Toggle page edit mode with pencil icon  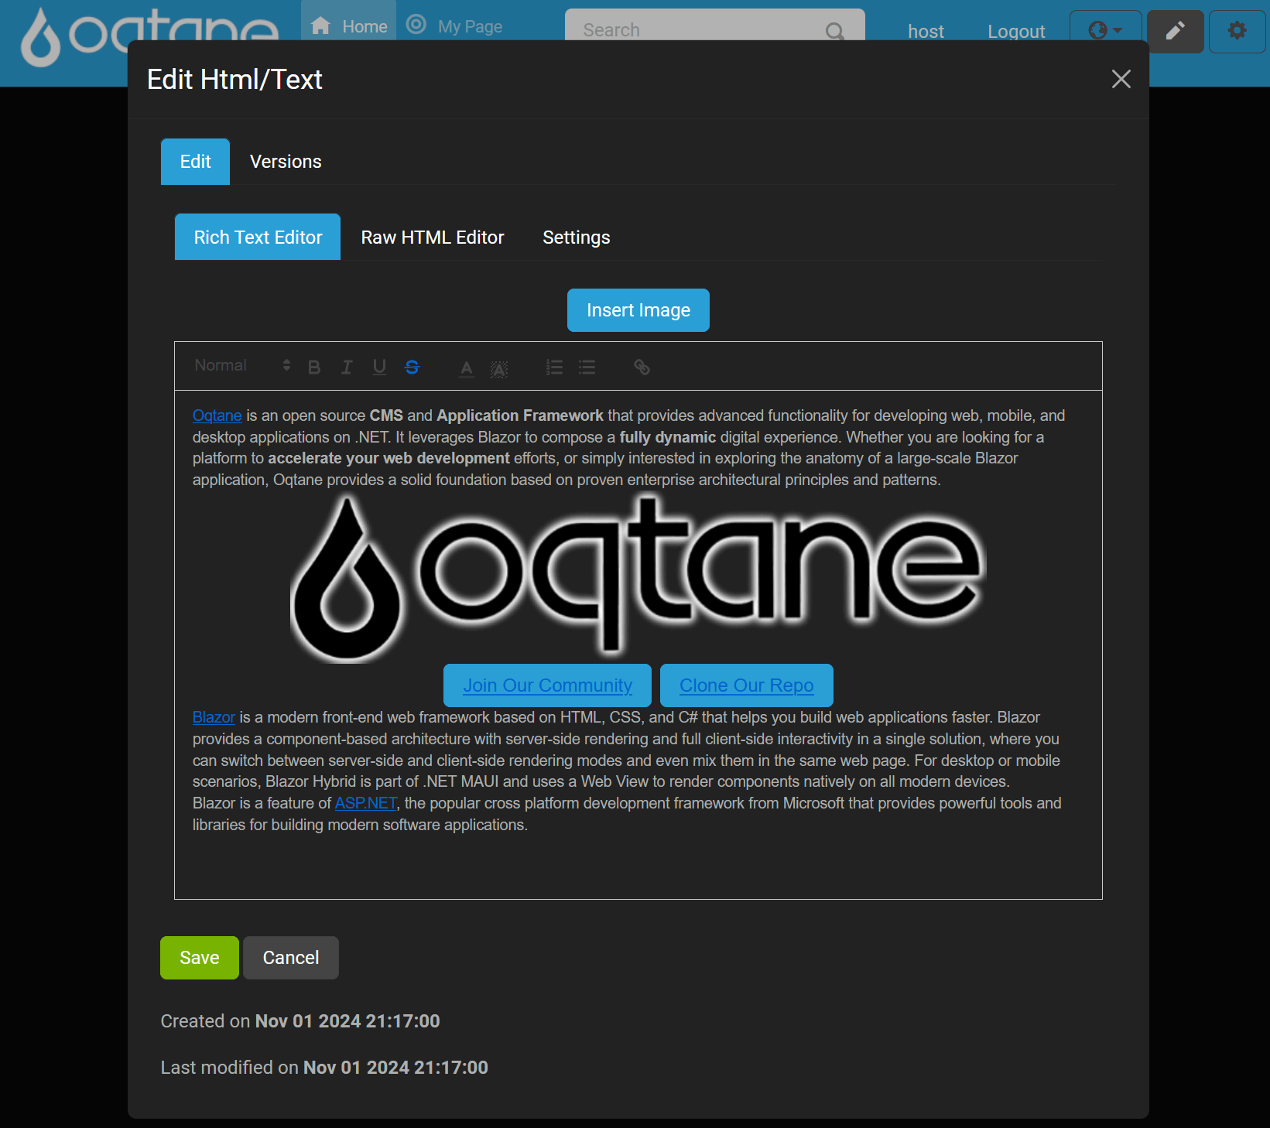1176,31
